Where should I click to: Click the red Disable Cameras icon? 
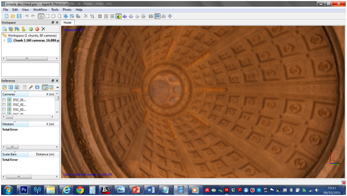point(37,29)
